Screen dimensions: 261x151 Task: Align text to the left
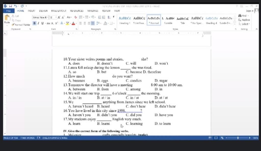[x=80, y=23]
